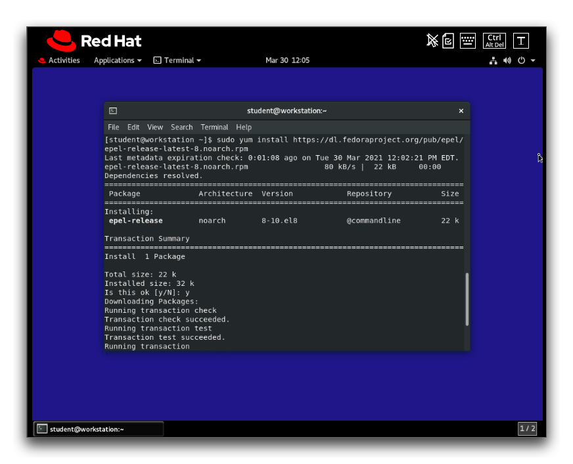Click the volume speaker icon
Viewport: 573px width, 464px height.
[507, 60]
